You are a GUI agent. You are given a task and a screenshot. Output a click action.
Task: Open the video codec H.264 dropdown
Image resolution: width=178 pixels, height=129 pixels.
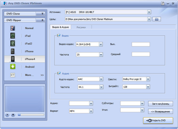(101, 44)
